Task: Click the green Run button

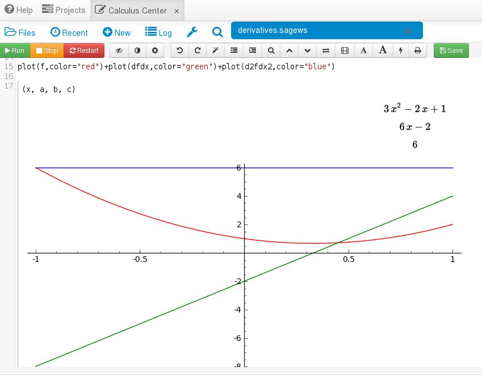Action: (15, 51)
